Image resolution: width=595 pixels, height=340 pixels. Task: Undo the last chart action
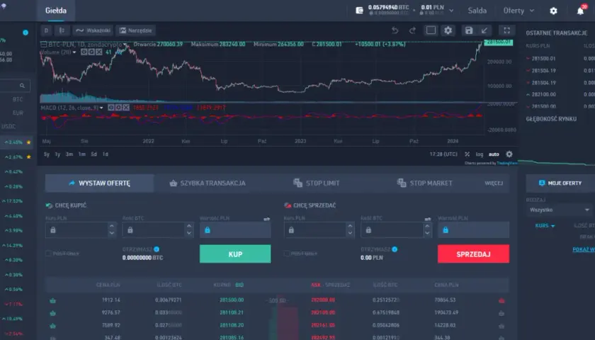[395, 30]
